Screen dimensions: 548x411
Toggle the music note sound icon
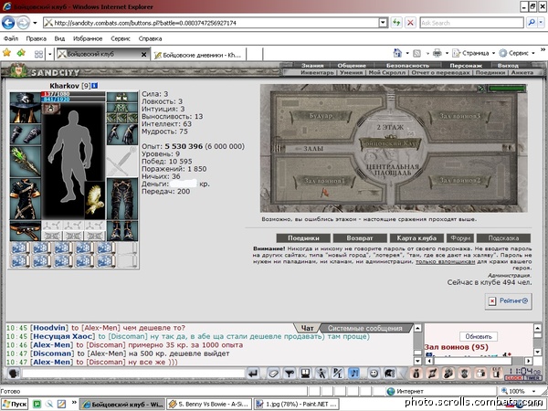[354, 374]
